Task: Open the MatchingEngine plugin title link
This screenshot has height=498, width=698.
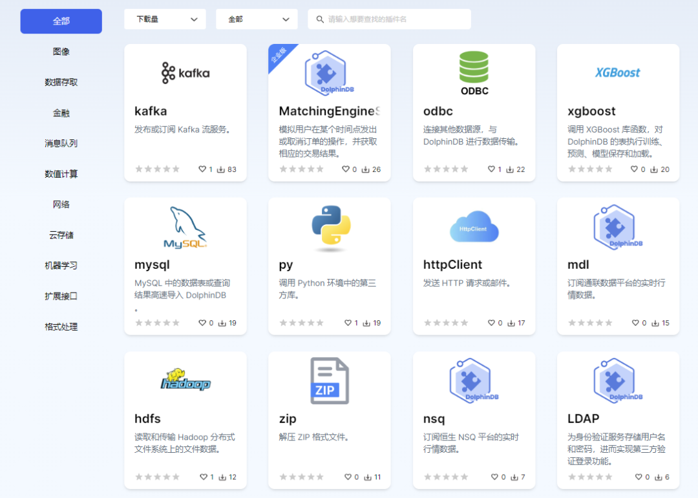Action: click(x=330, y=111)
